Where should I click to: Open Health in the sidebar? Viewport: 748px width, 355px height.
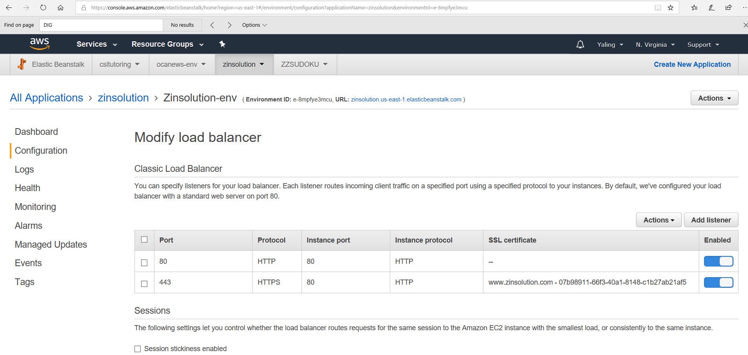point(28,188)
